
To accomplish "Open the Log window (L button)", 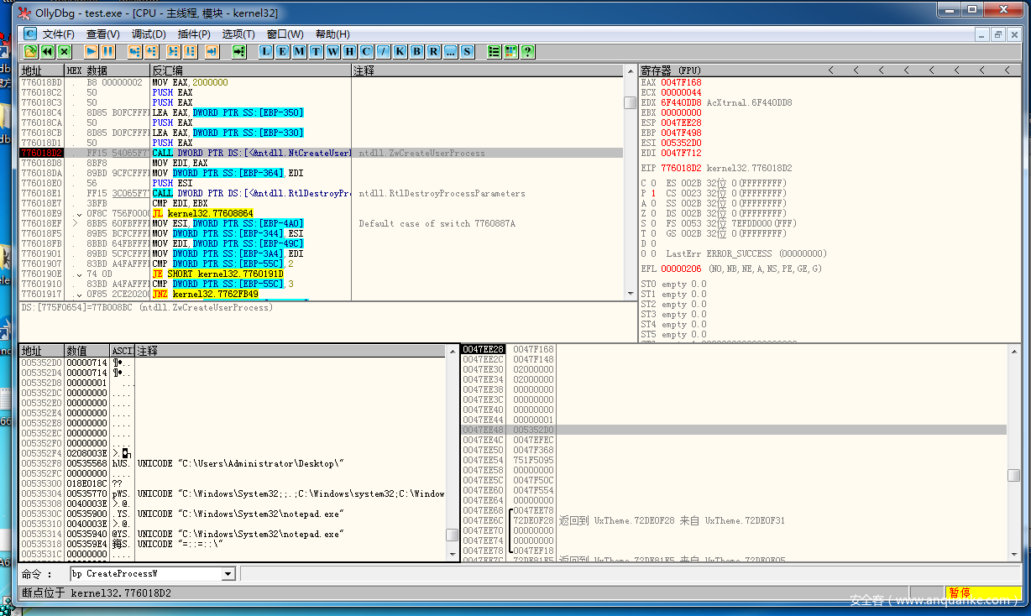I will point(266,52).
